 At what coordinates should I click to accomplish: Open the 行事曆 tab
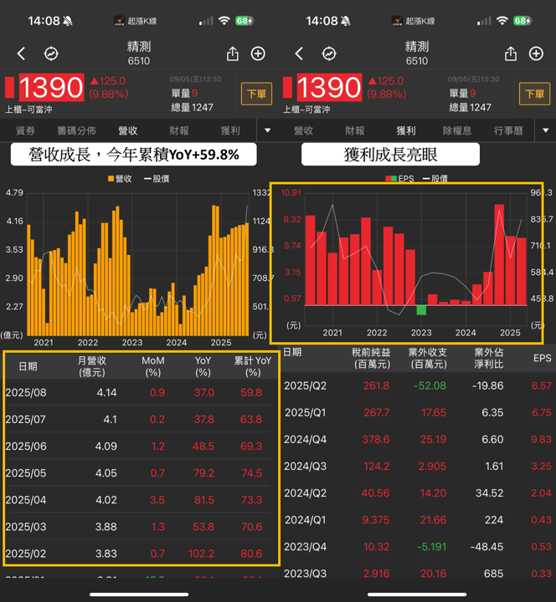coord(508,130)
